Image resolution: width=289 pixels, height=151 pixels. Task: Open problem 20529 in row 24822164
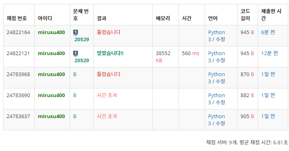pos(82,40)
